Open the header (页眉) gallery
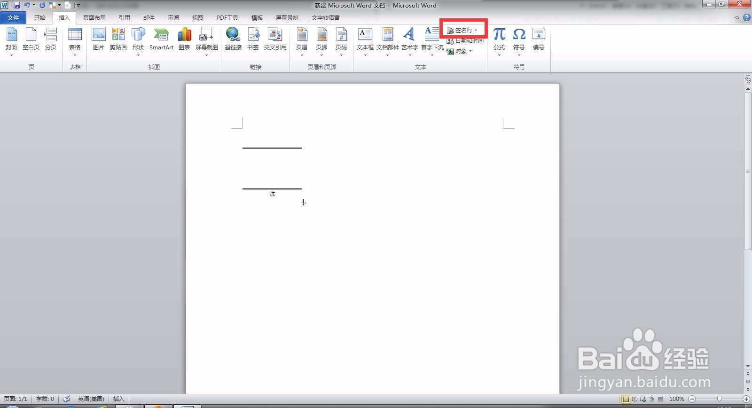This screenshot has height=408, width=752. click(x=302, y=42)
